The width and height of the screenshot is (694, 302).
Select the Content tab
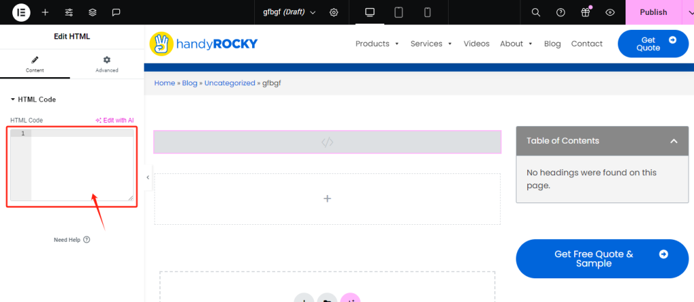(35, 64)
